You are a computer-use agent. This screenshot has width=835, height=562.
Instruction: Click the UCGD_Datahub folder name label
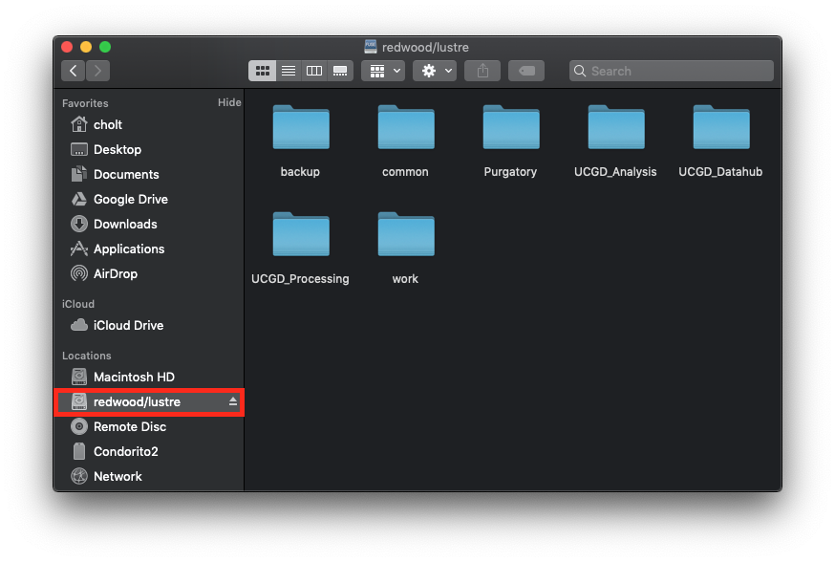point(720,172)
